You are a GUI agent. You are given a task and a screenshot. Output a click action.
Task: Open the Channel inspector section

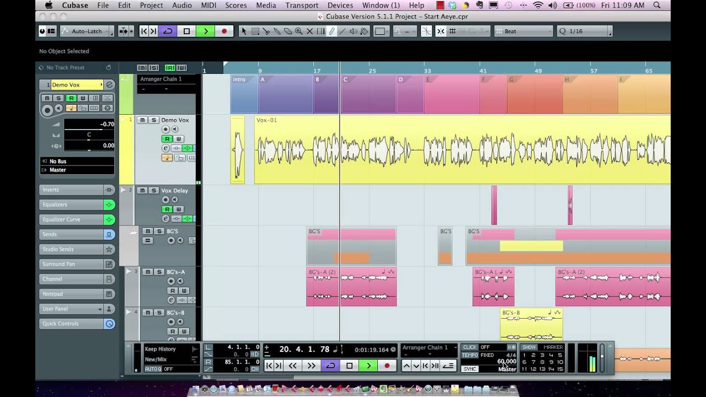tap(77, 279)
